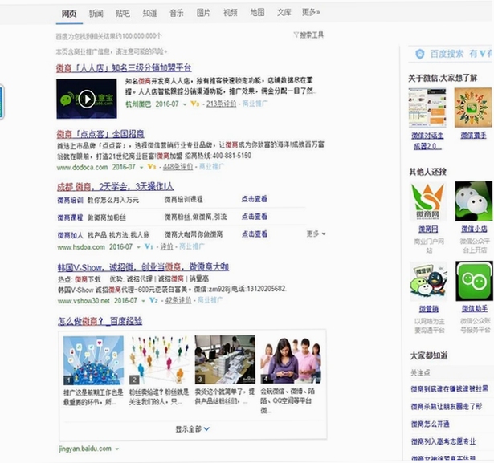Image resolution: width=494 pixels, height=463 pixels.
Task: Switch to the 图片 tab
Action: [203, 13]
